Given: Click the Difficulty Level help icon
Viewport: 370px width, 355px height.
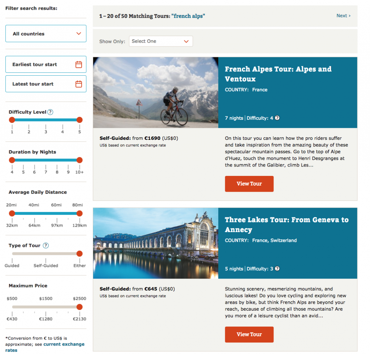Looking at the screenshot, I should click(50, 112).
